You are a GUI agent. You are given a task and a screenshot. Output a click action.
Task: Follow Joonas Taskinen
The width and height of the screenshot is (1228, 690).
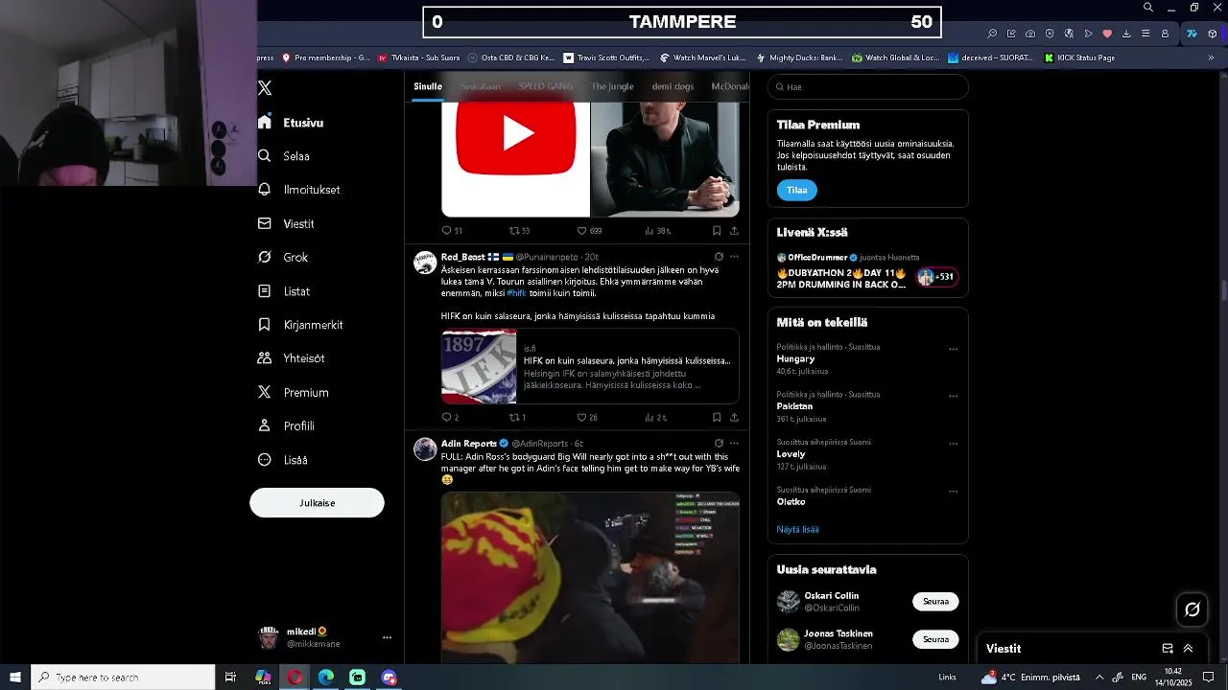(x=935, y=639)
